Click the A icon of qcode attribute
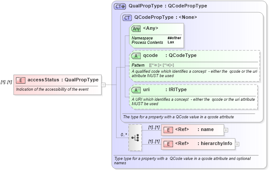Viewport: 269px width, 170px height. [x=136, y=56]
